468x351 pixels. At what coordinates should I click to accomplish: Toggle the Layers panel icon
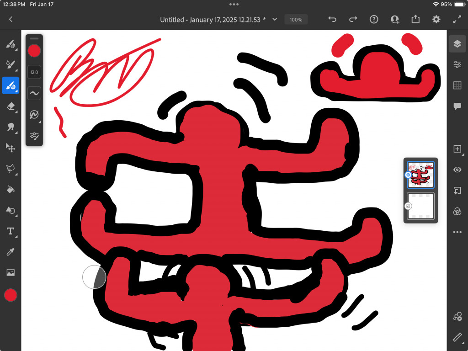coord(457,44)
